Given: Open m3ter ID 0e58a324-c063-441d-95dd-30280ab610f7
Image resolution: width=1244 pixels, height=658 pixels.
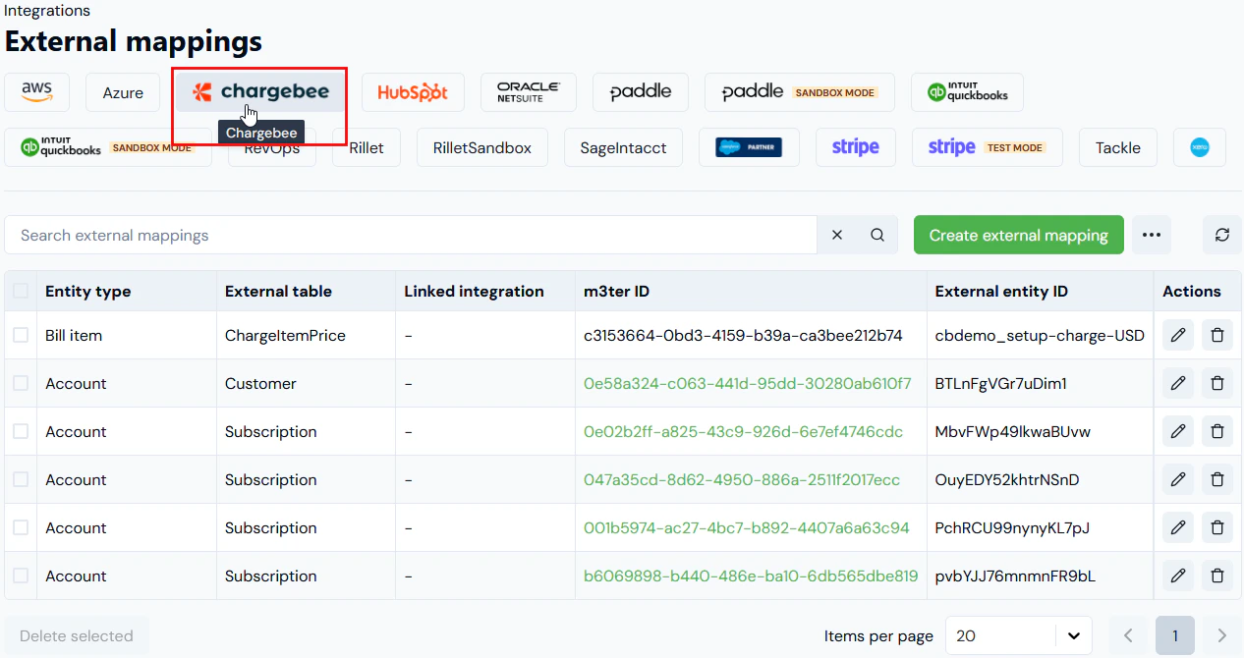Looking at the screenshot, I should click(747, 383).
